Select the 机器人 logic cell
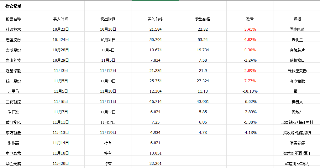Viewport: 320px width, 168px height. click(297, 102)
